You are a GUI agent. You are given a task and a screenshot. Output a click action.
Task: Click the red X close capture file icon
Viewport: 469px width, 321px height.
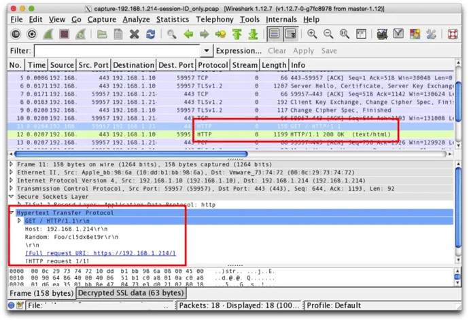pos(134,34)
